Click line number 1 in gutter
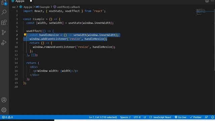Screen dimensions: 215x121 17,11
